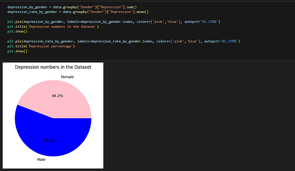The height and width of the screenshot is (171, 295).
Task: Place cursor on the first plt.show() line
Action: point(17,31)
